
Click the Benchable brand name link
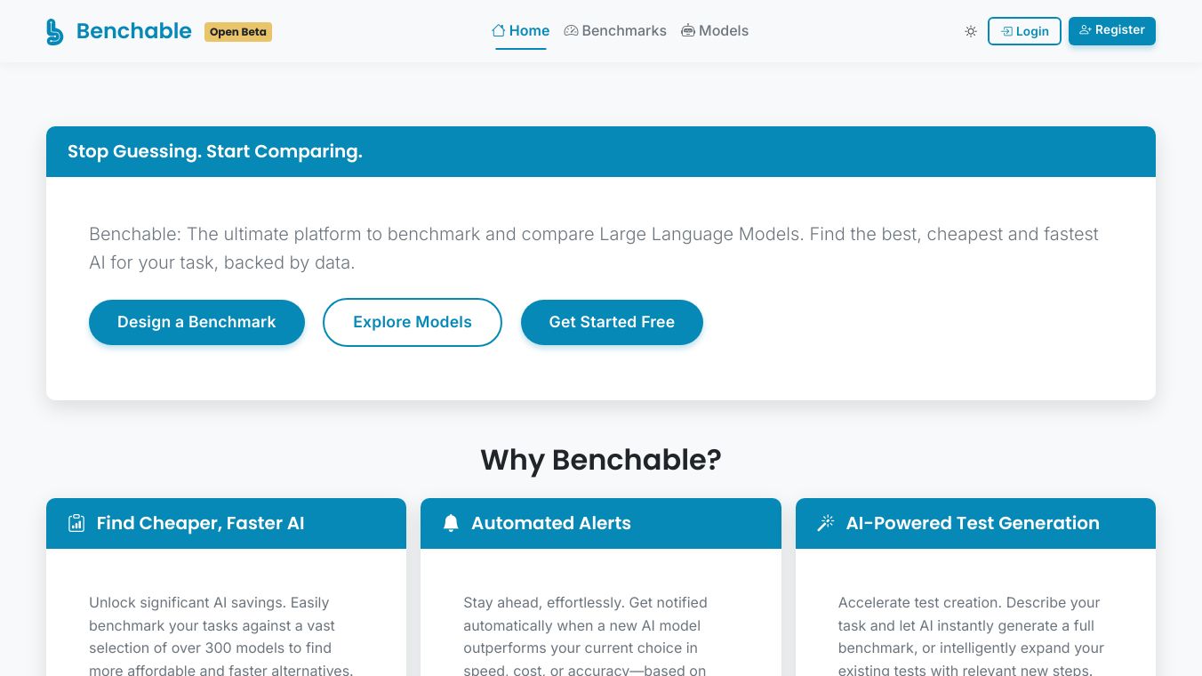(x=133, y=31)
